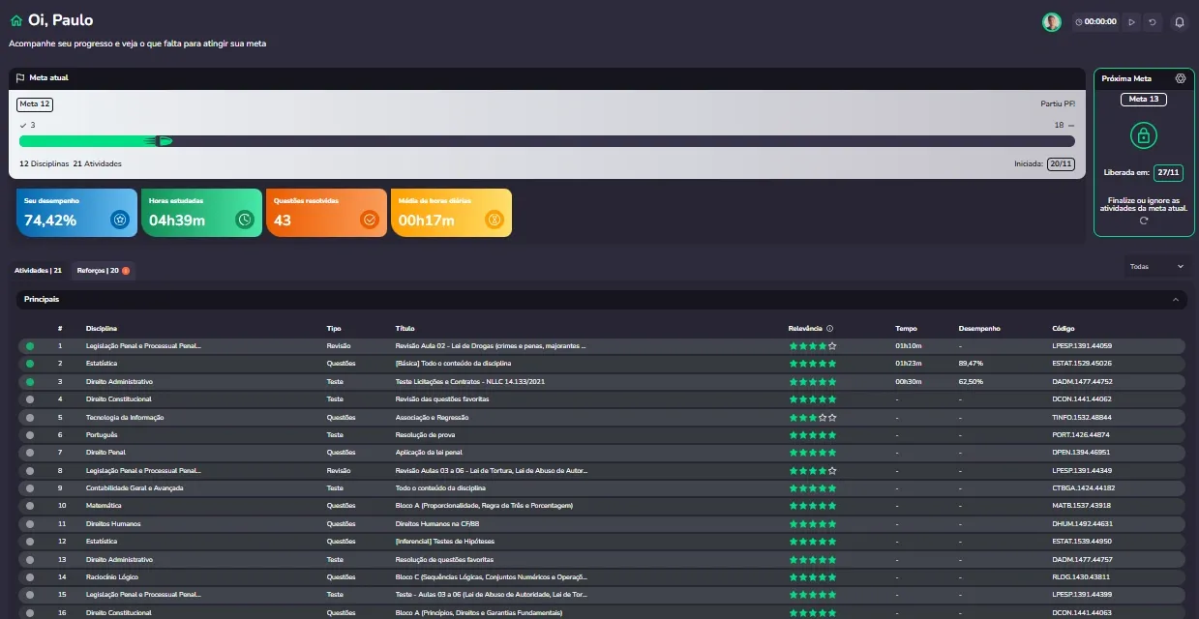
Task: Click the code MATB.1537.43918
Action: tap(1082, 506)
